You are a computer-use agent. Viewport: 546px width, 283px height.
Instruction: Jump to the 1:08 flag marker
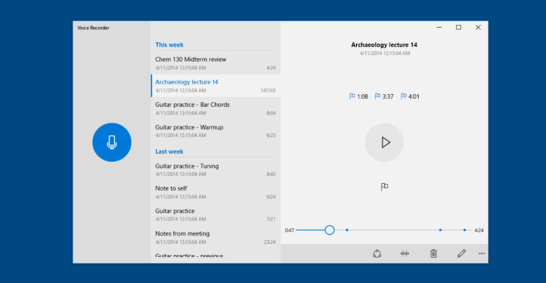(x=359, y=96)
